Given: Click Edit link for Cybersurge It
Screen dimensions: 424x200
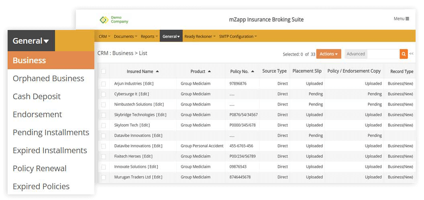Looking at the screenshot, I should pos(144,94).
